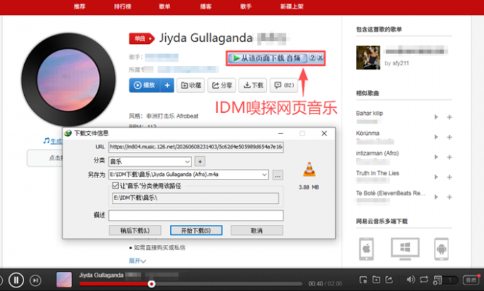
Task: Play similar song intizarman (Afro)
Action: (436, 157)
